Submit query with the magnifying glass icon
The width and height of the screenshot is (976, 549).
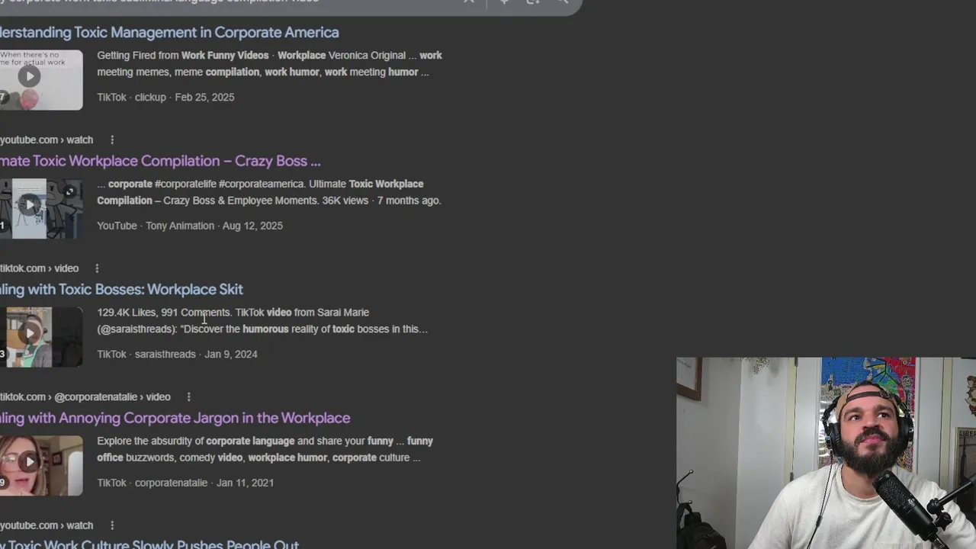[562, 2]
